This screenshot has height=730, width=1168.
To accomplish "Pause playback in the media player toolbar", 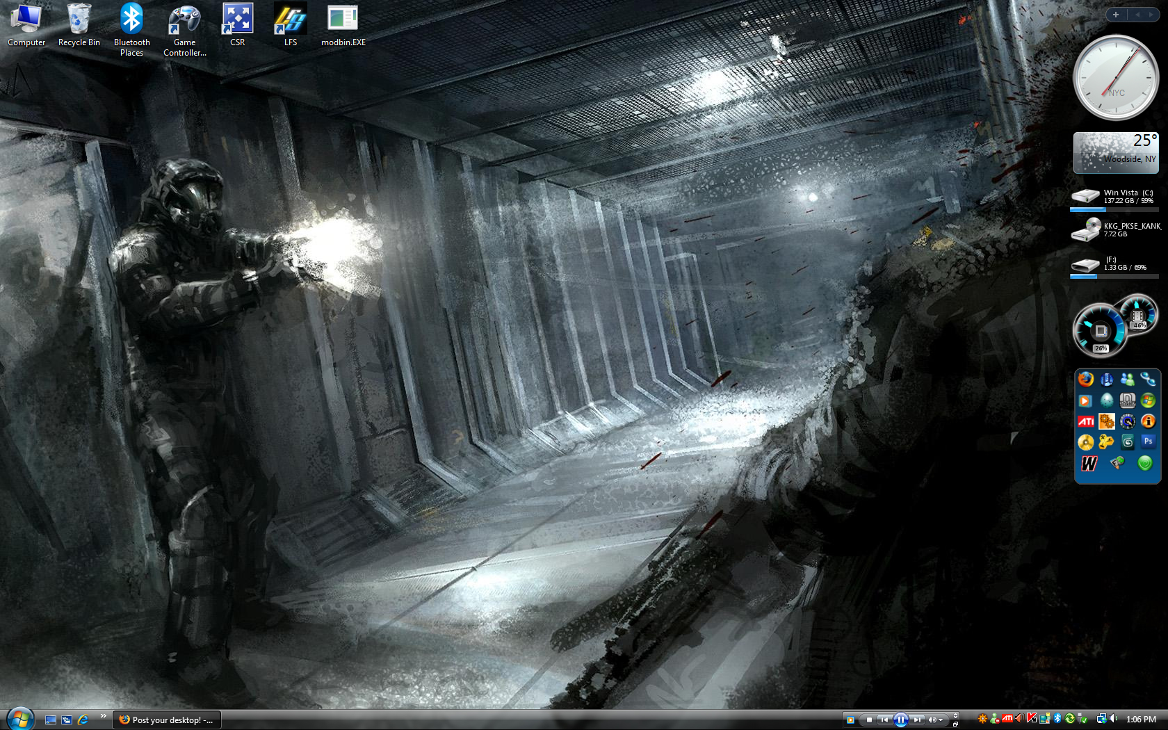I will 901,720.
